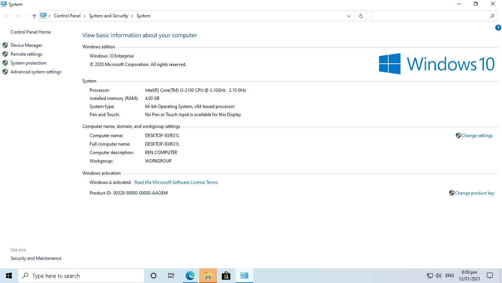The image size is (502, 283).
Task: Click Change product key
Action: pos(474,193)
